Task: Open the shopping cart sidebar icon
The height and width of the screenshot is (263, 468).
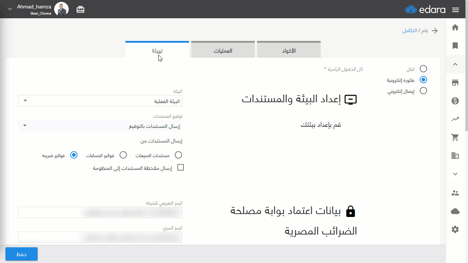Action: 455,137
